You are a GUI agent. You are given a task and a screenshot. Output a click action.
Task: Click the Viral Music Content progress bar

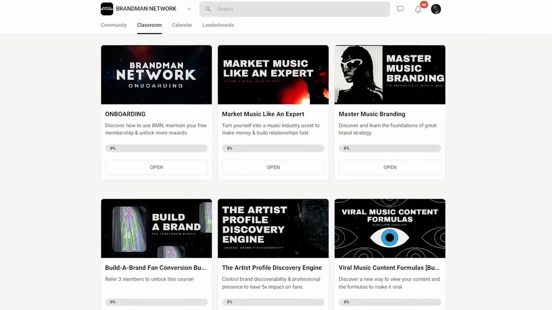point(390,302)
